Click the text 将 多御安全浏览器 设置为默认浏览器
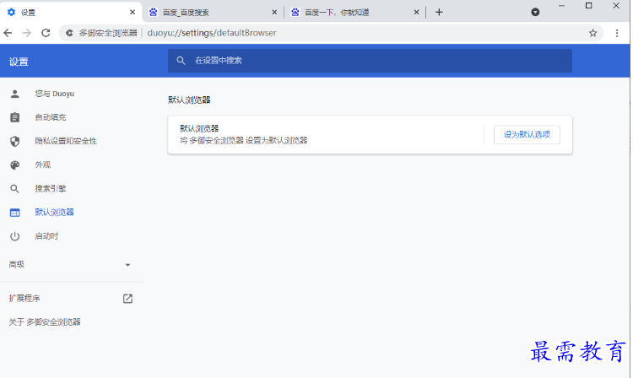This screenshot has width=633, height=378. (x=243, y=140)
